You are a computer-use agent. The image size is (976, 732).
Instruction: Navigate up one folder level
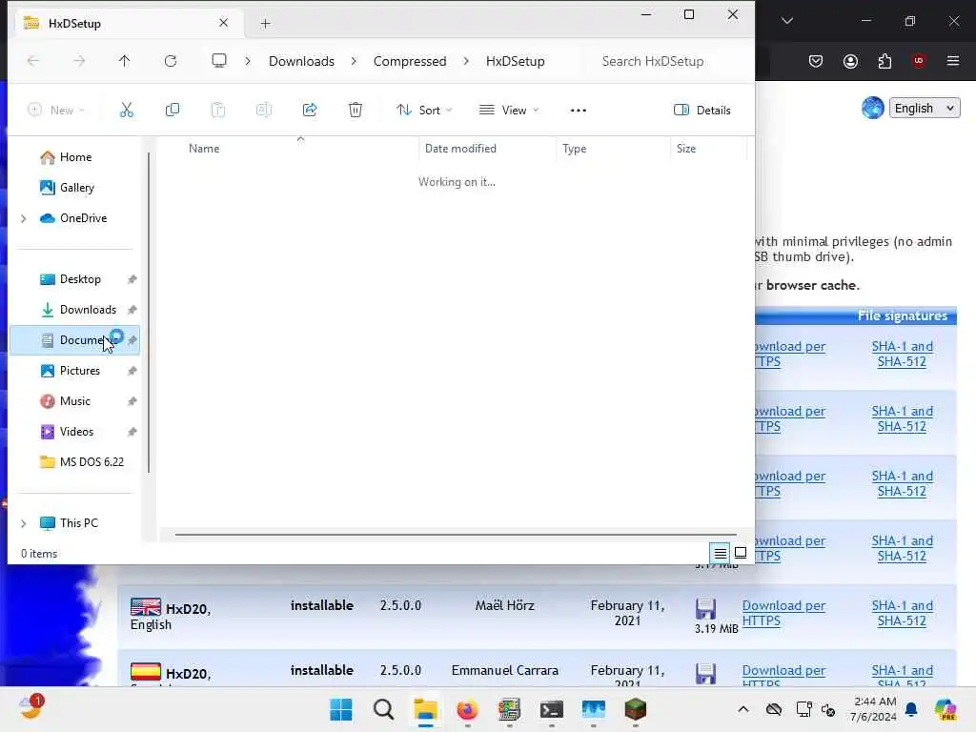click(x=125, y=61)
